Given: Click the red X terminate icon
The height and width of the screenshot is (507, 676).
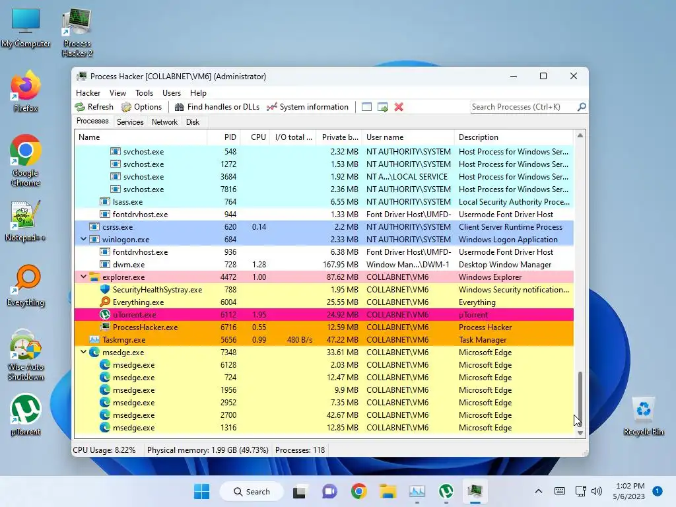Looking at the screenshot, I should pyautogui.click(x=399, y=107).
